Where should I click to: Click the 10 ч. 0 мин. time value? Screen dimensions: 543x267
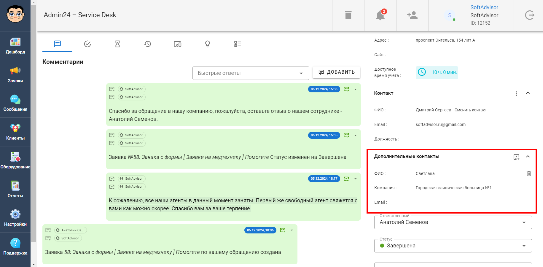pos(444,72)
